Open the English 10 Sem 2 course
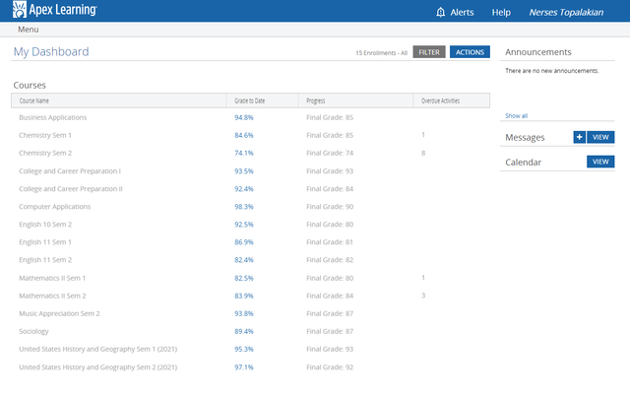 [45, 224]
